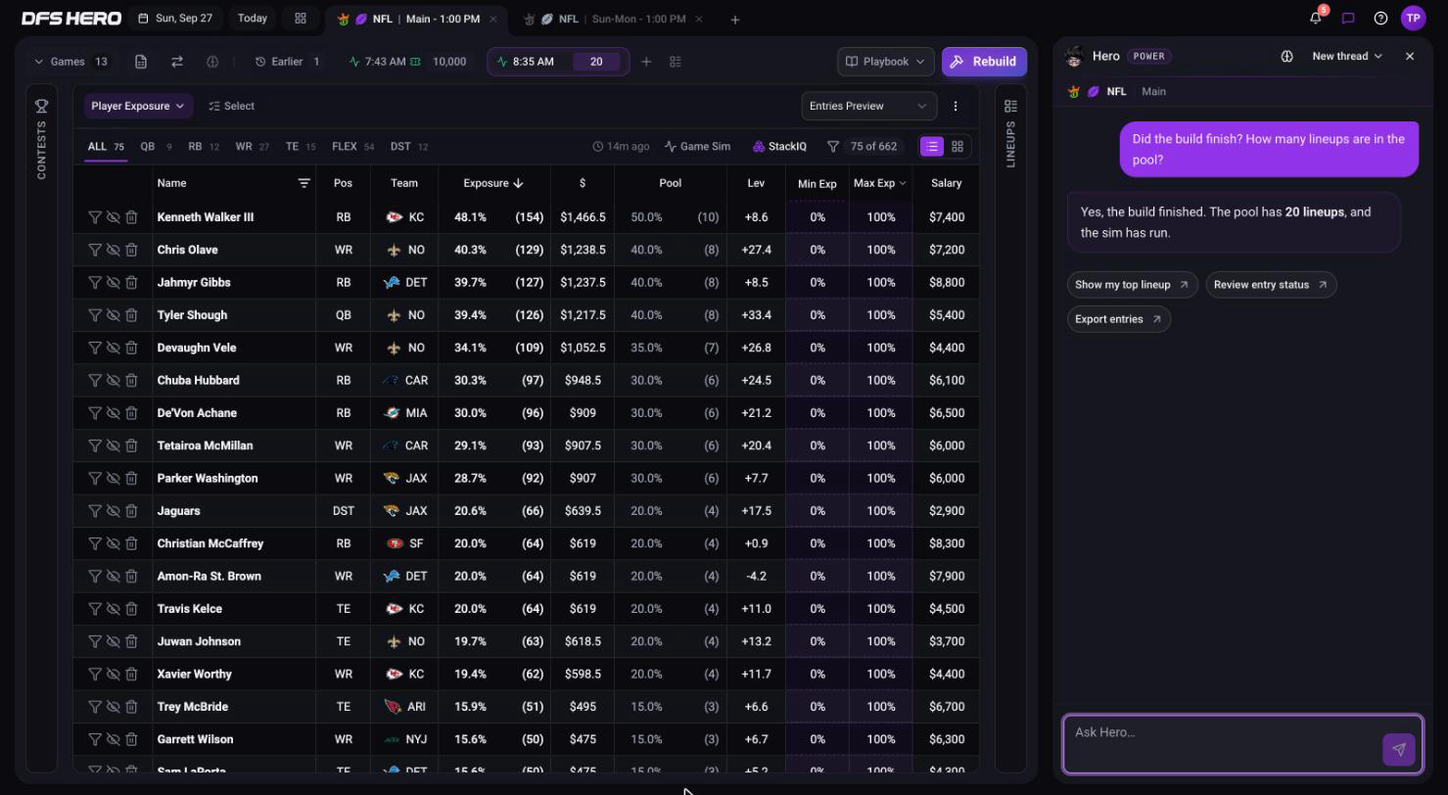Open the Entries Preview dropdown
The height and width of the screenshot is (795, 1448).
[x=868, y=106]
